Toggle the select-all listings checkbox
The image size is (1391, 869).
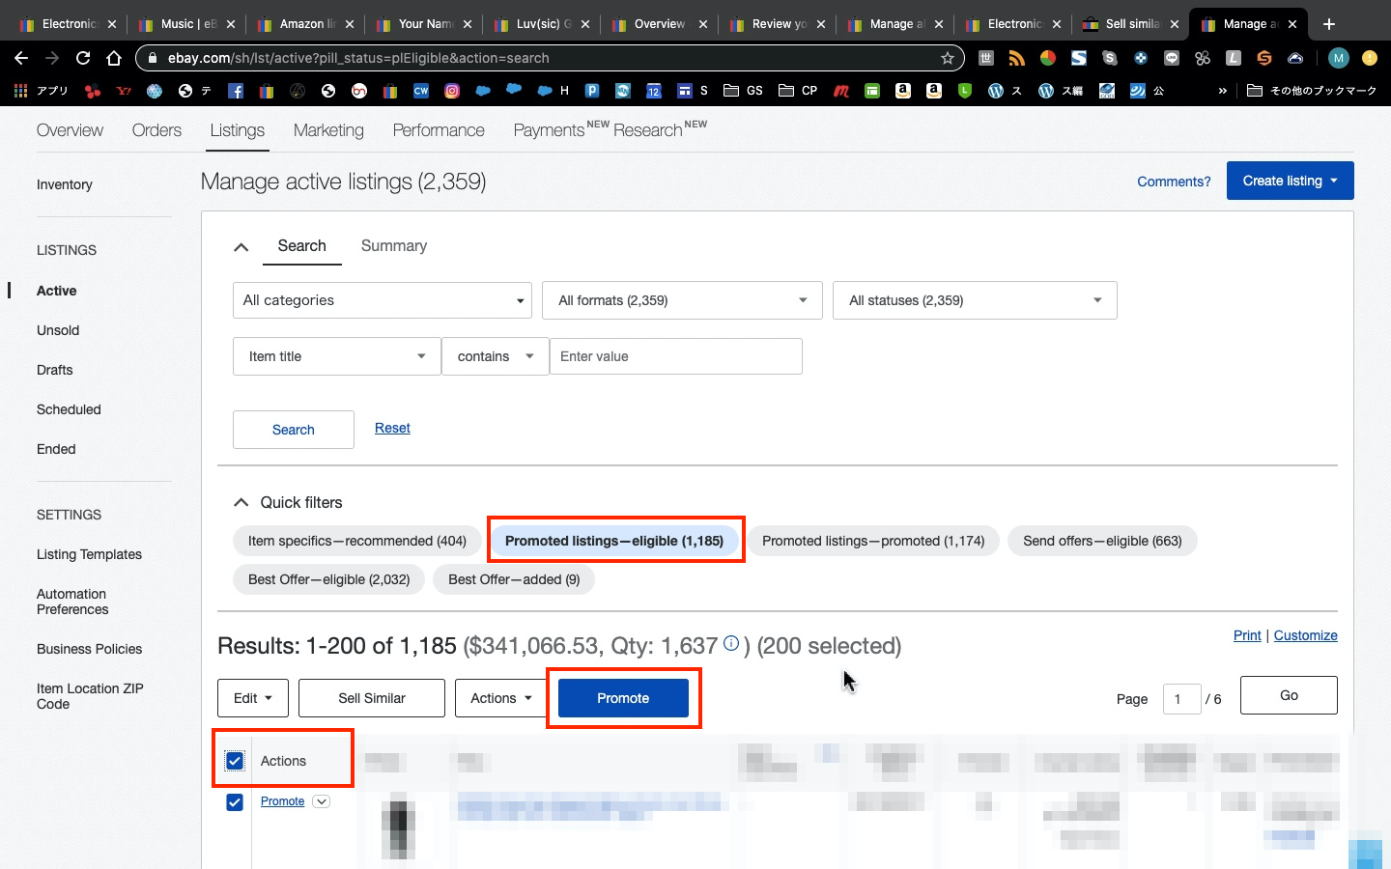(235, 761)
